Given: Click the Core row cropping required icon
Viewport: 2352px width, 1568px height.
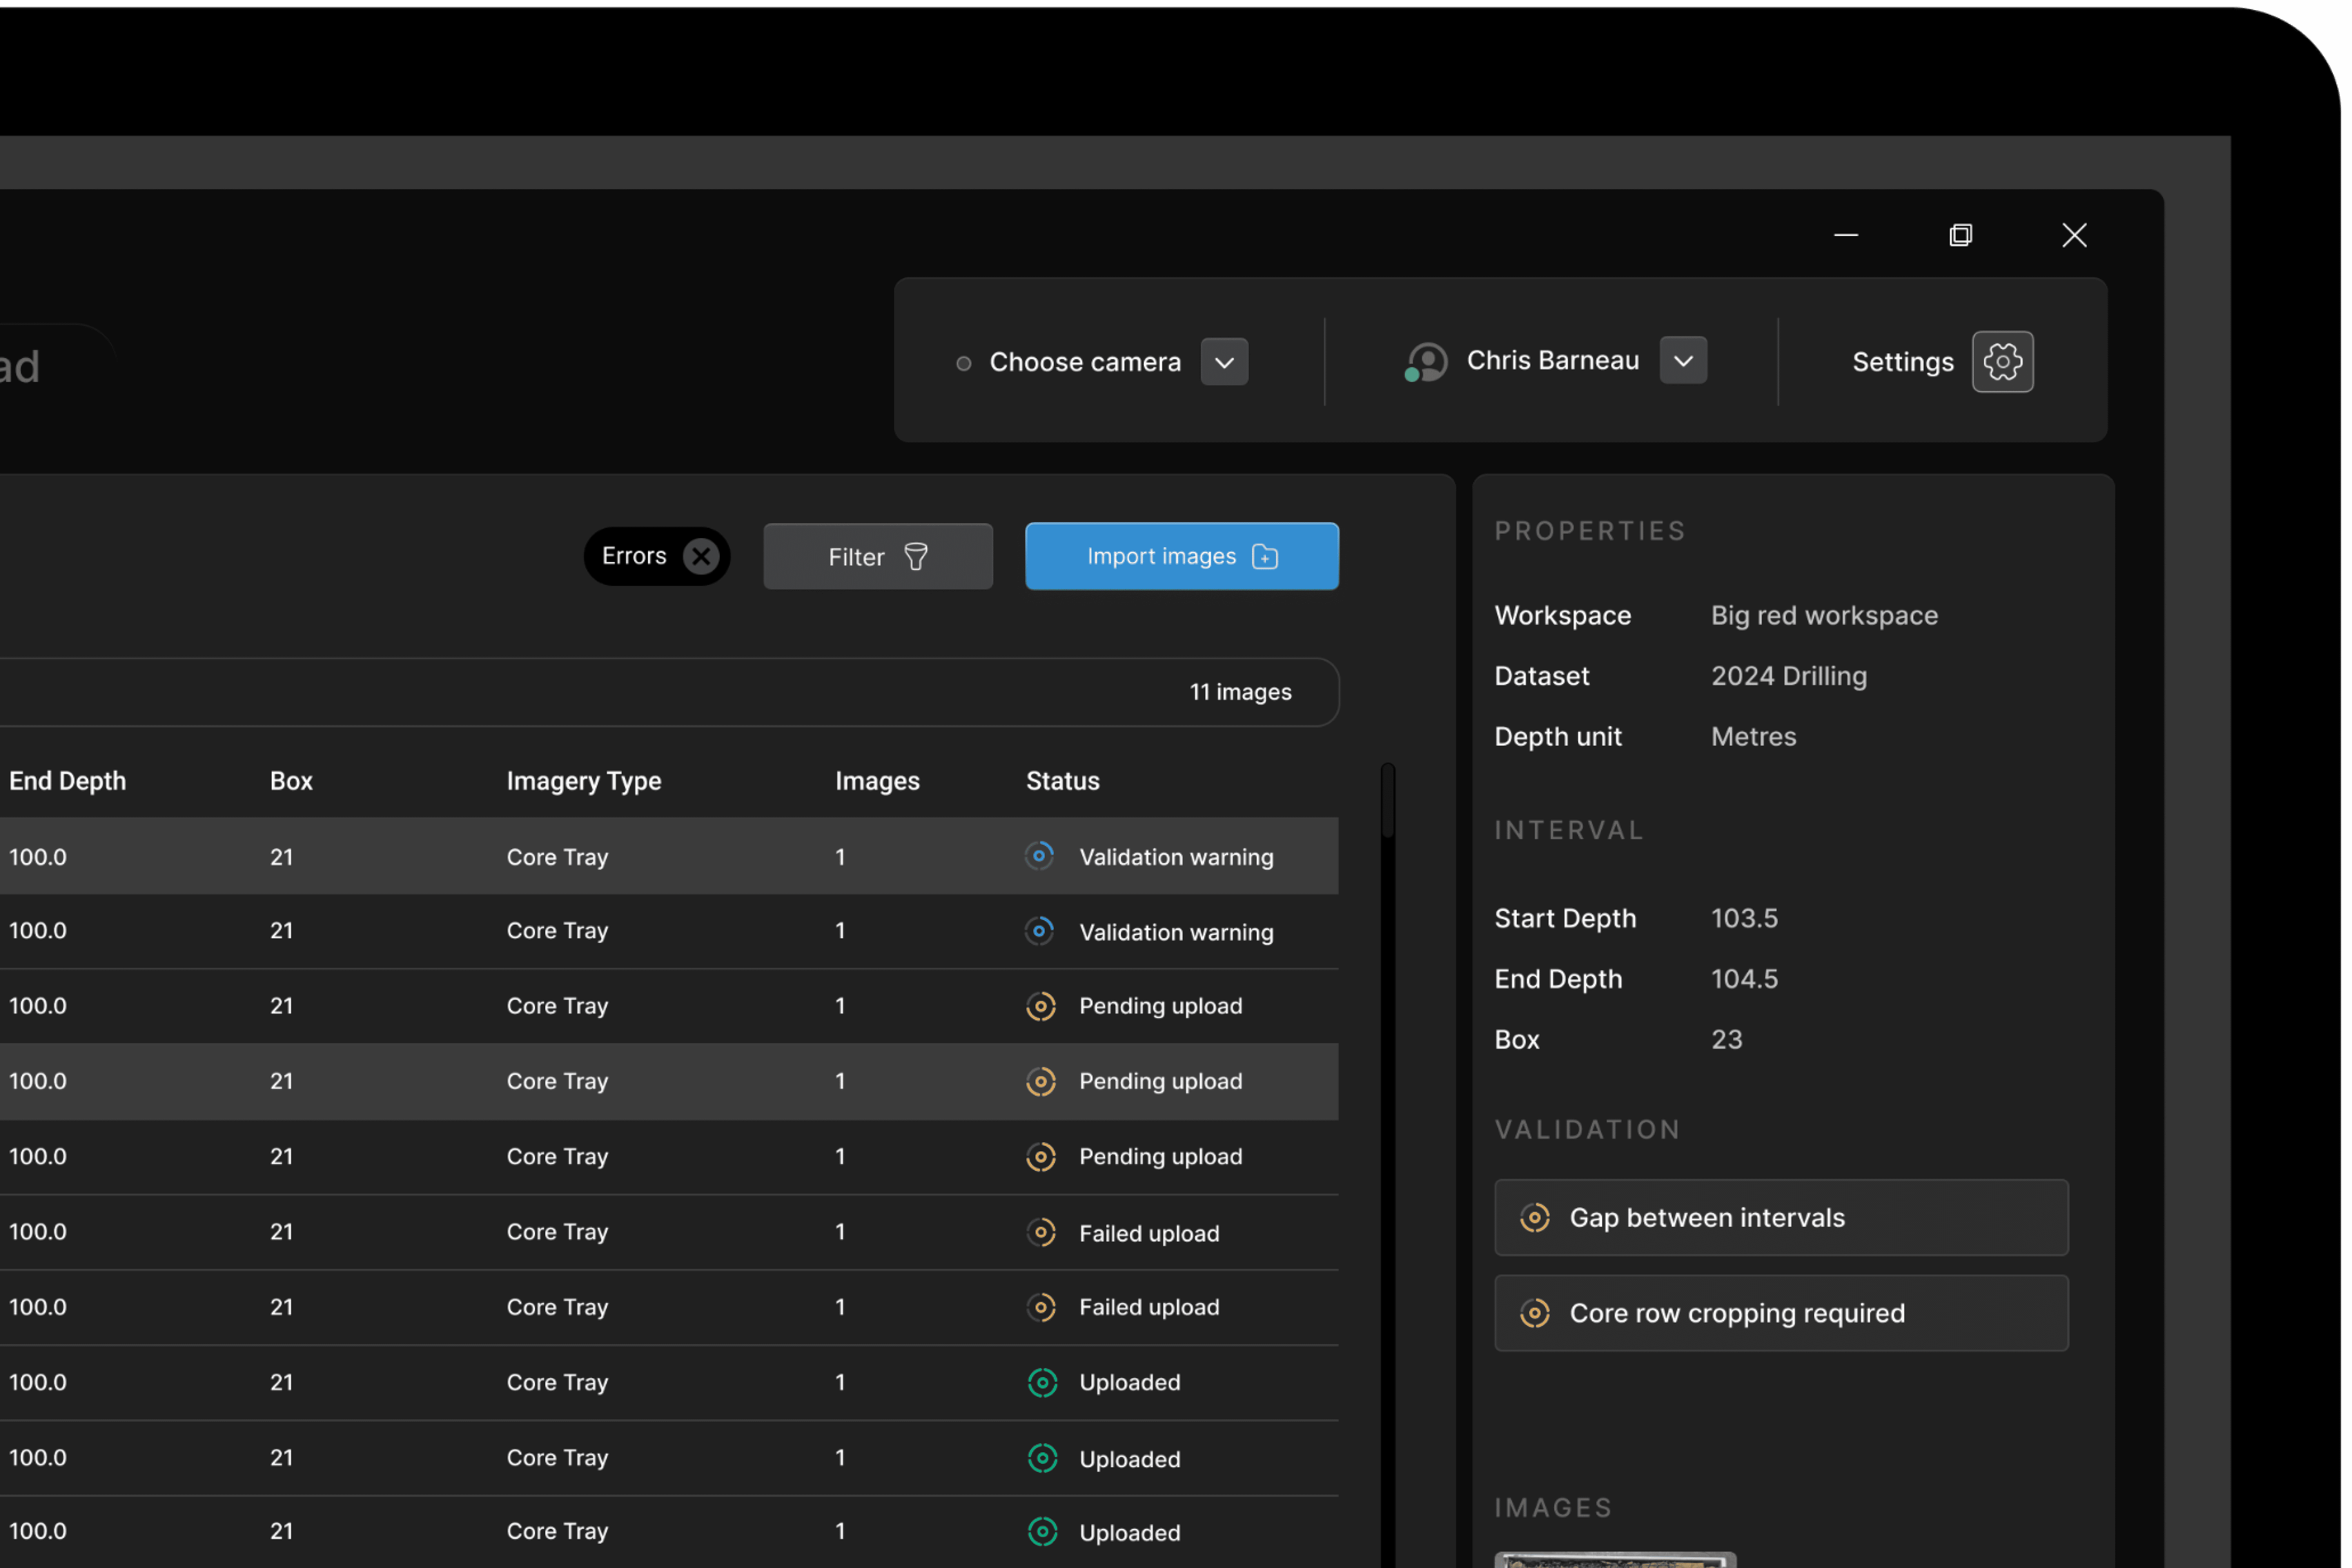Looking at the screenshot, I should [1535, 1313].
